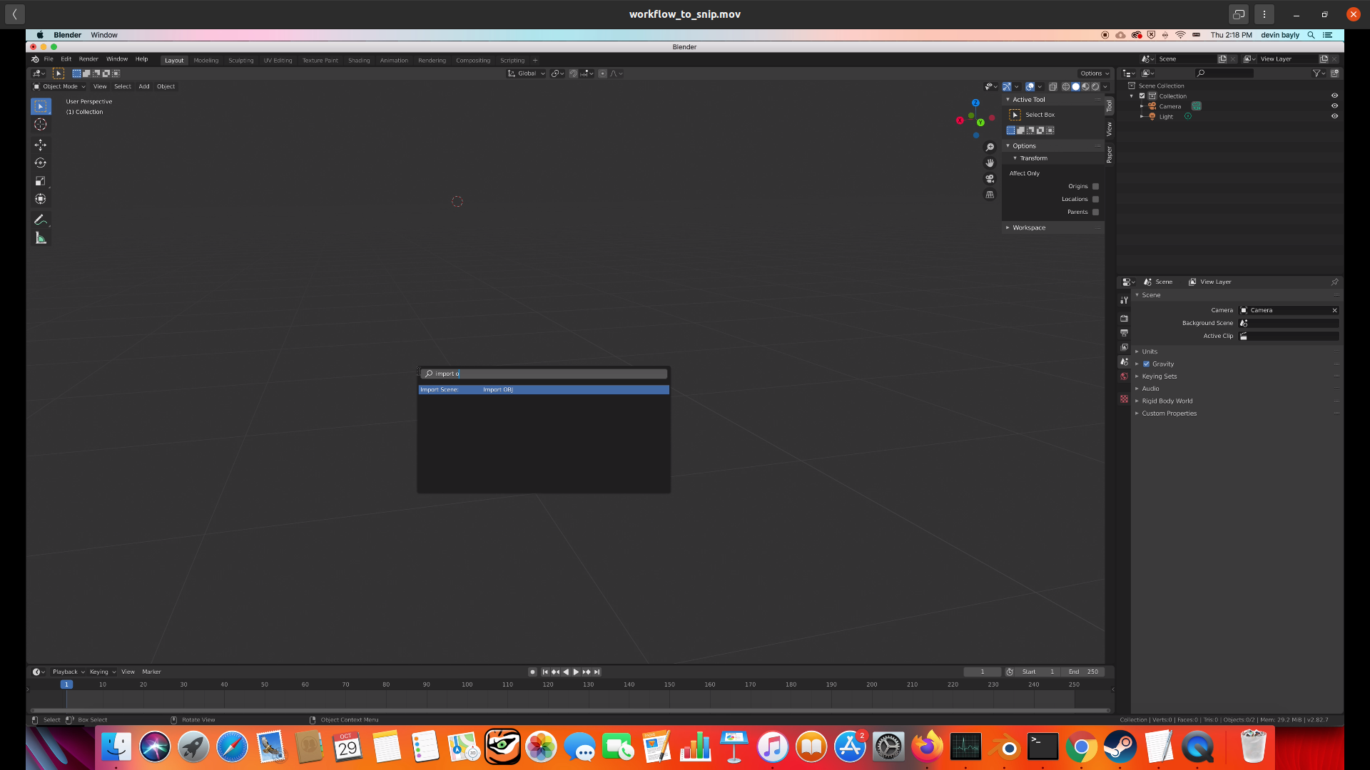
Task: Select the Move tool
Action: (41, 145)
